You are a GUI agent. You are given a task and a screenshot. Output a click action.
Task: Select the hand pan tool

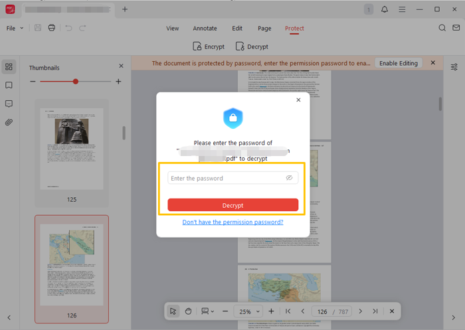[x=188, y=311]
